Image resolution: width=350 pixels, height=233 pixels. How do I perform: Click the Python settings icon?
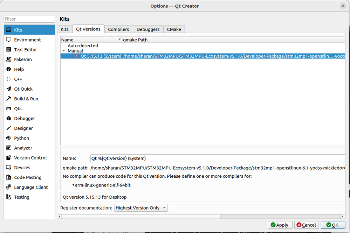(x=9, y=138)
